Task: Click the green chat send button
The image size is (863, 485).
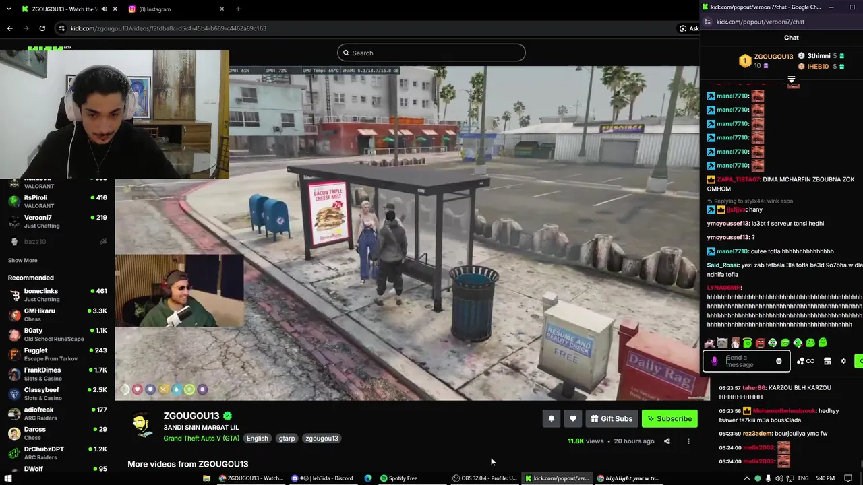Action: point(859,362)
